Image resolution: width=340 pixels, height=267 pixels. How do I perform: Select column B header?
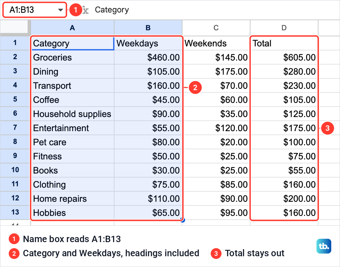point(148,28)
